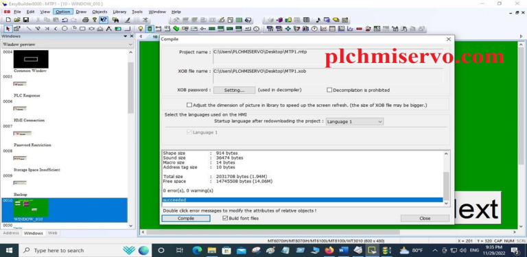Viewport: 527px width, 257px height.
Task: Open File Explorer from the taskbar
Action: pyautogui.click(x=212, y=250)
